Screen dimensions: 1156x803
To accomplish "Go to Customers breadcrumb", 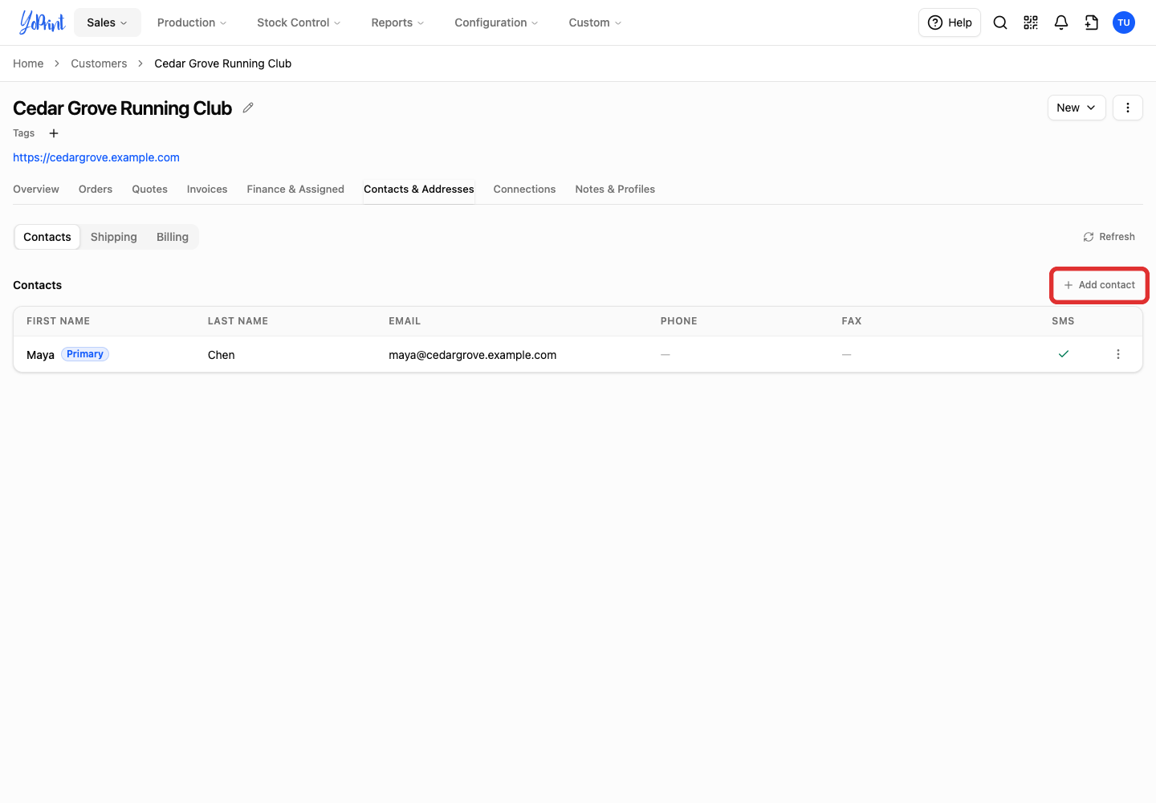I will pos(99,63).
